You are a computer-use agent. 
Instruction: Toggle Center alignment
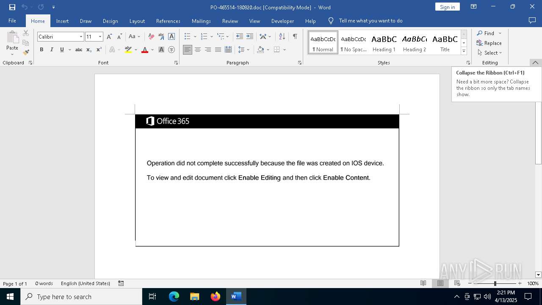point(198,50)
